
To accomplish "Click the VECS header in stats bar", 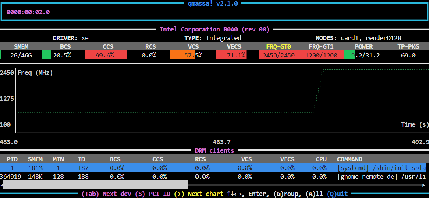I will (234, 46).
